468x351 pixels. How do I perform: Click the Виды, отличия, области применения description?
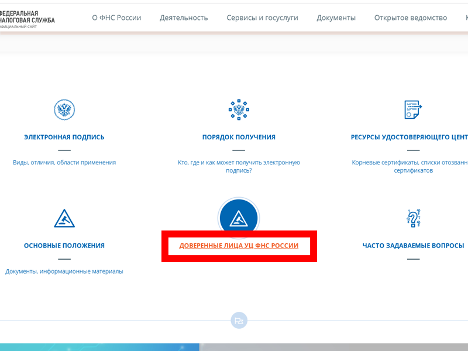tap(64, 163)
